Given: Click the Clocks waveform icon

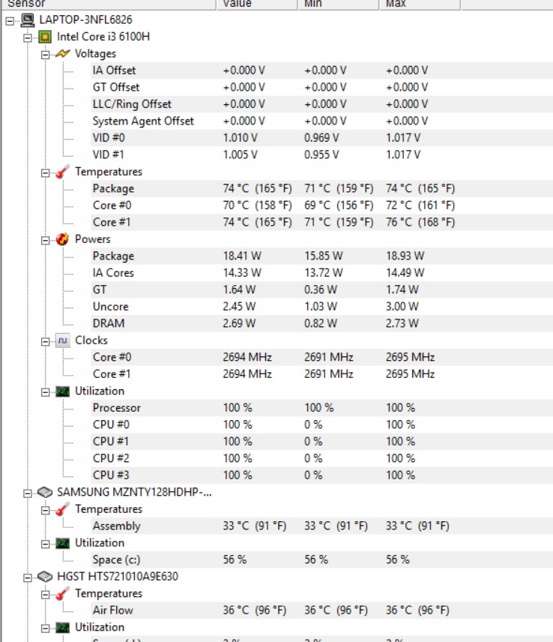Looking at the screenshot, I should [63, 340].
